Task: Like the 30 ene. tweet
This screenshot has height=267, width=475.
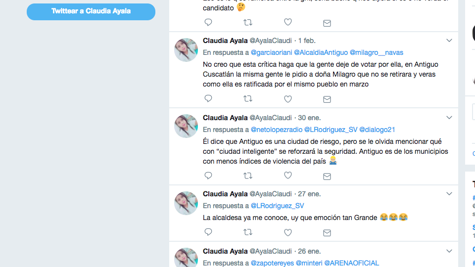Action: click(x=288, y=175)
